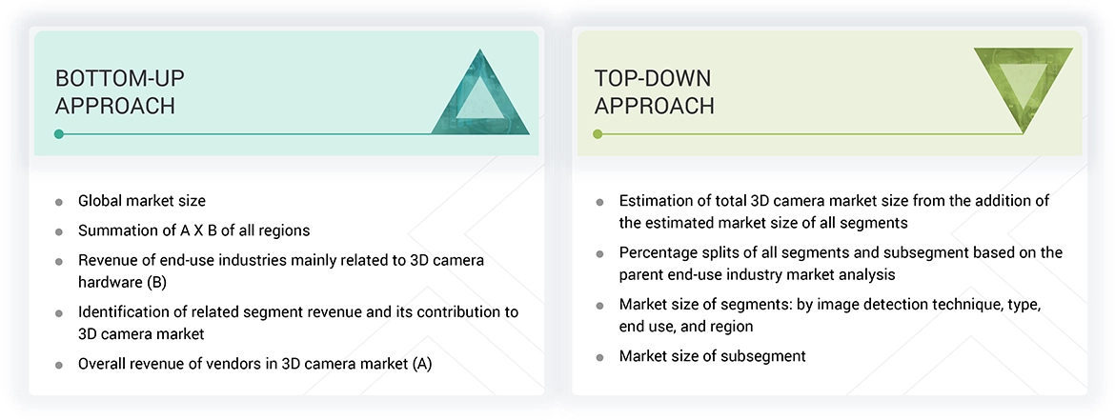Select the Top-Down Approach heading

654,91
